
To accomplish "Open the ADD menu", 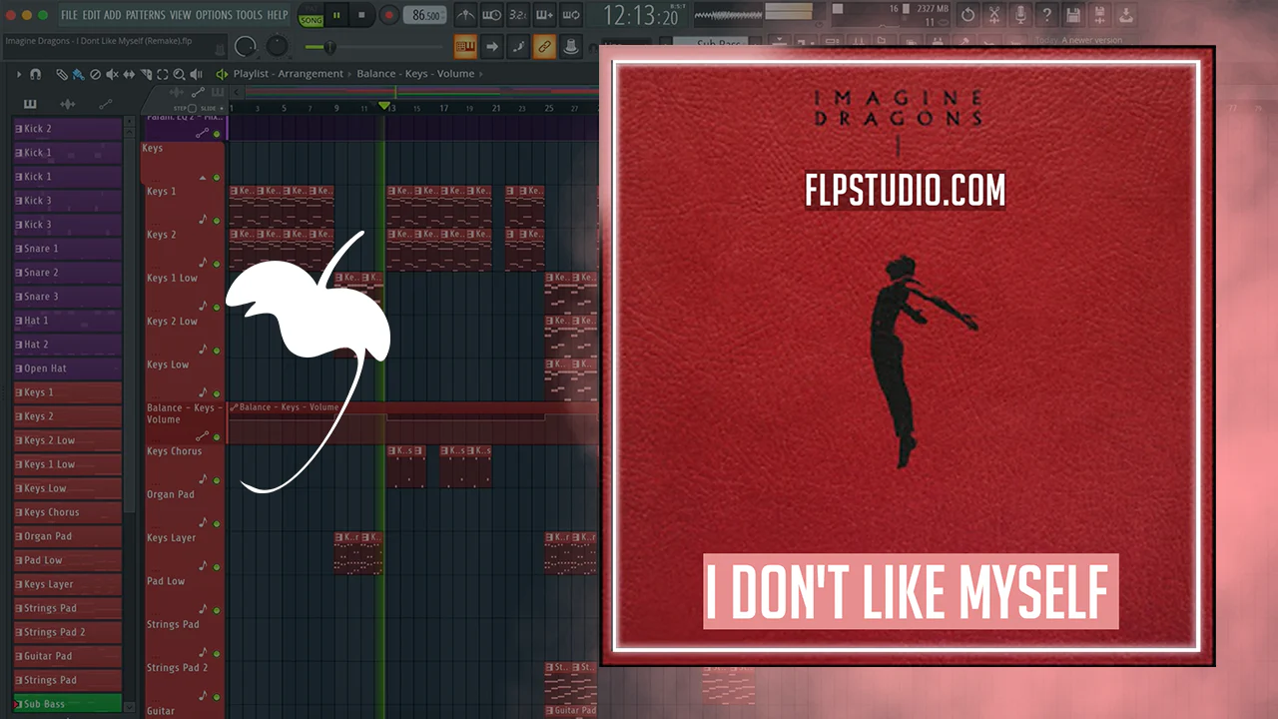I will point(113,15).
